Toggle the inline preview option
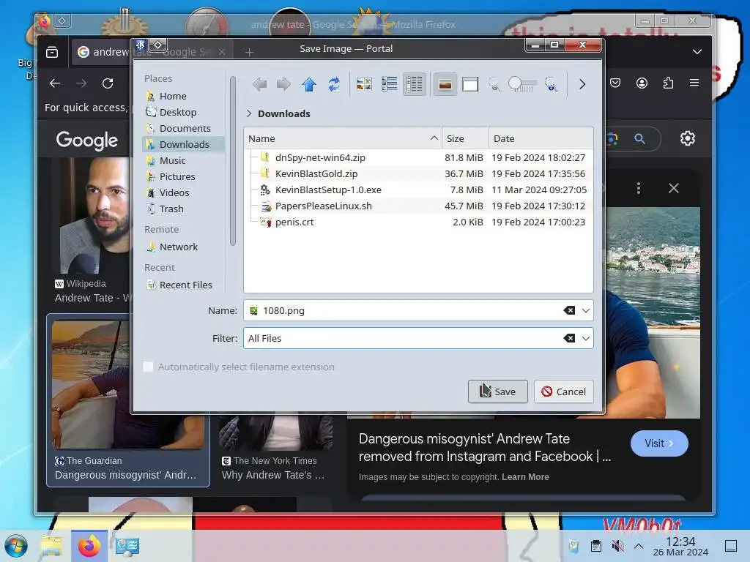The width and height of the screenshot is (750, 562). pos(445,85)
